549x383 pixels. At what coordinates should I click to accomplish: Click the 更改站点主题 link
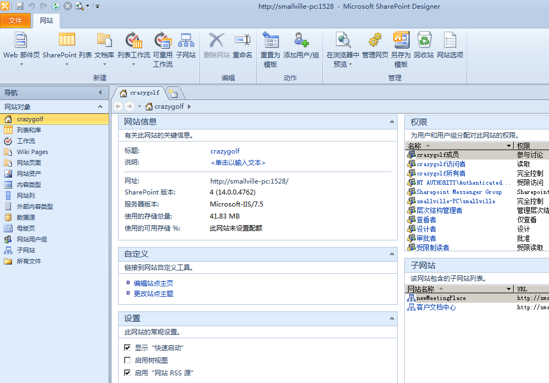point(154,293)
